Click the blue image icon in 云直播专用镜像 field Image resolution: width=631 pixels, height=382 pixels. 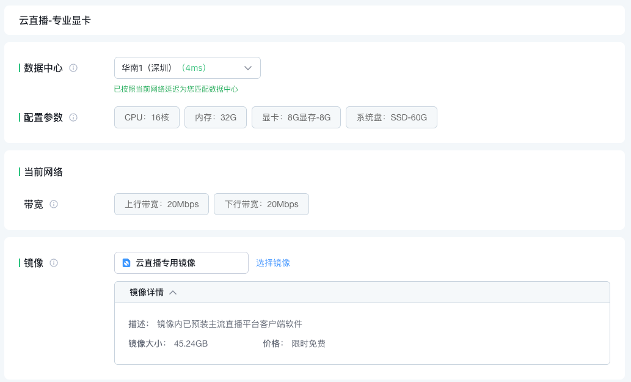coord(126,263)
